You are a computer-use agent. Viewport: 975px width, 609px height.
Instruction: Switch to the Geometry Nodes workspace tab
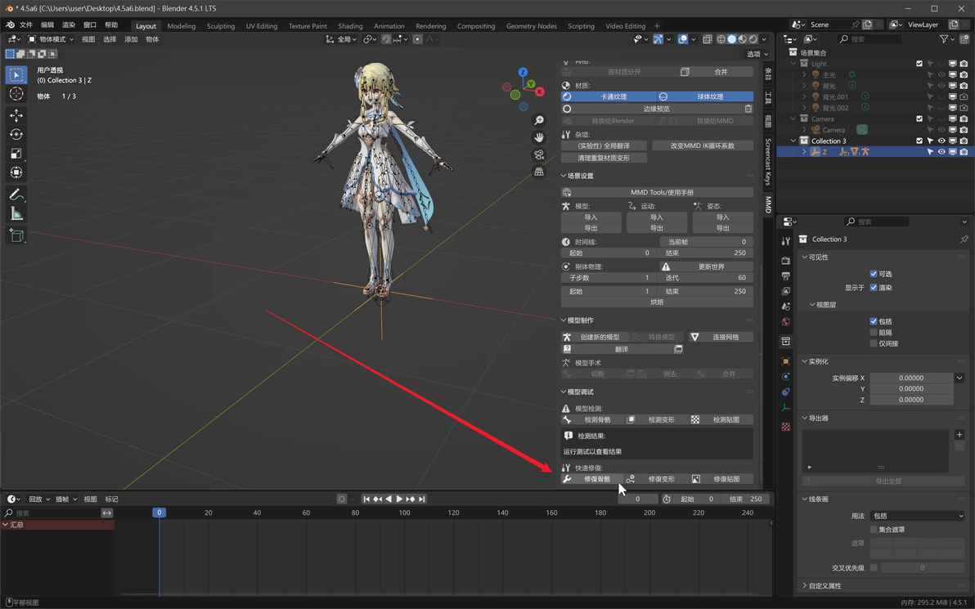(x=532, y=26)
